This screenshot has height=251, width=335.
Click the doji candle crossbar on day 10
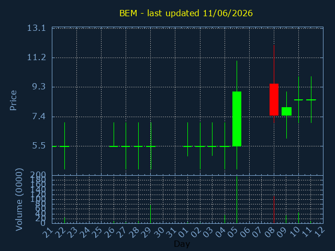pyautogui.click(x=298, y=100)
